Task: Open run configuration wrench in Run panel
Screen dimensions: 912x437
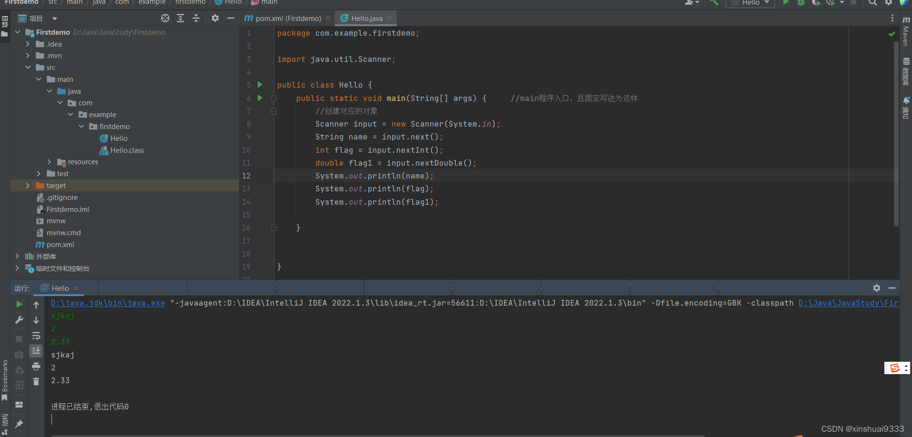Action: point(19,320)
